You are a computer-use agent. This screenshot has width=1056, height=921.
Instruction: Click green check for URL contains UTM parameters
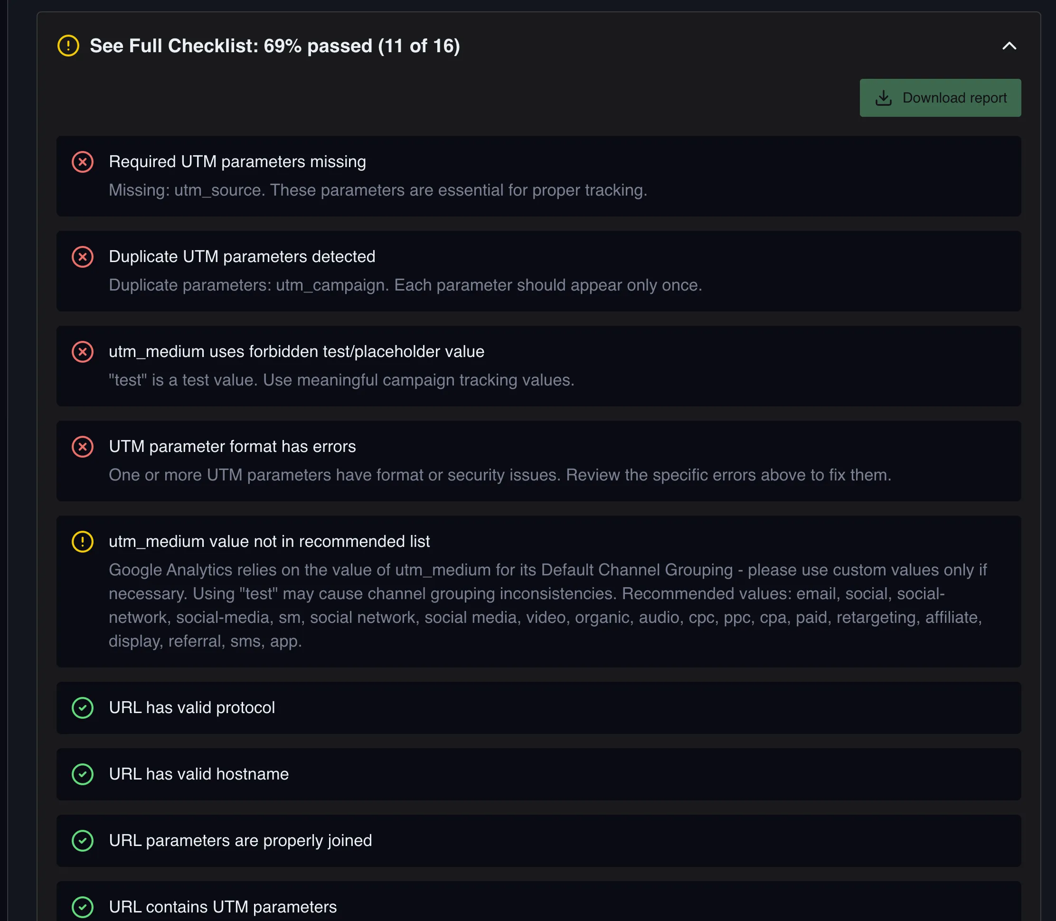pos(82,907)
